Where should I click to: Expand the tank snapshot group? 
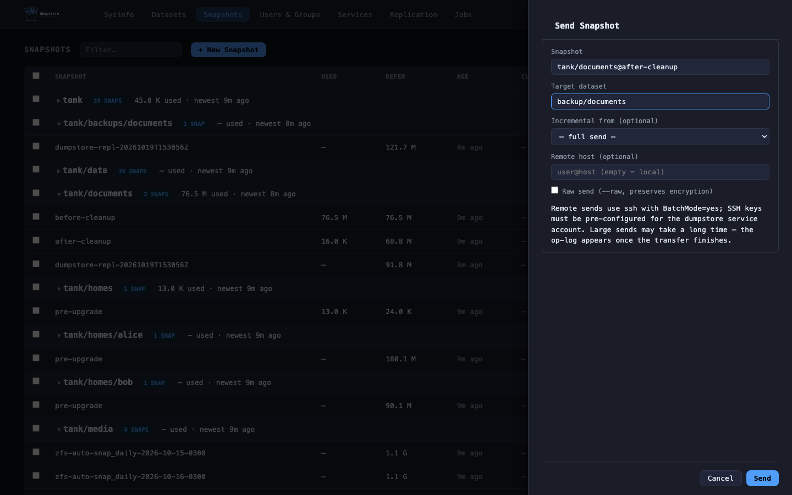pos(58,101)
